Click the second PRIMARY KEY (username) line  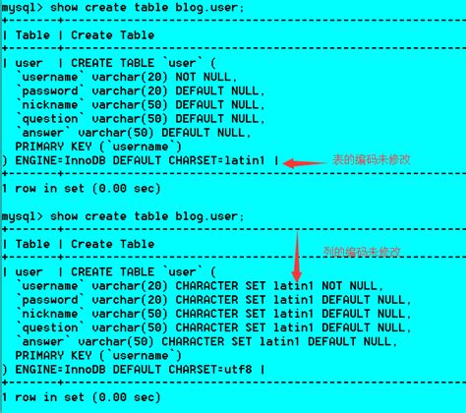click(x=98, y=356)
